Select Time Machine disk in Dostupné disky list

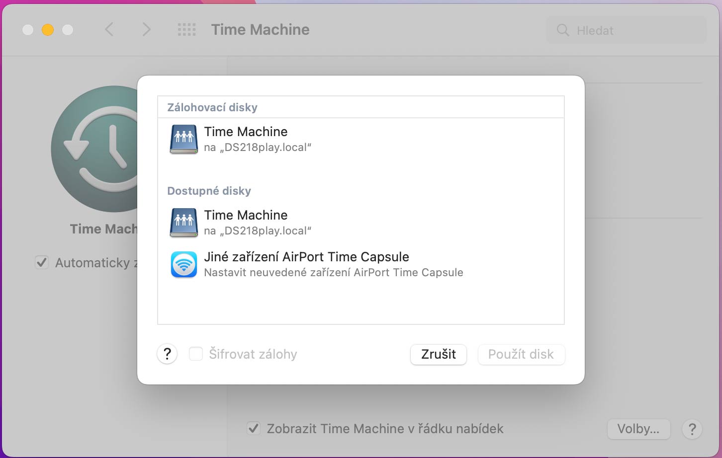tap(361, 223)
